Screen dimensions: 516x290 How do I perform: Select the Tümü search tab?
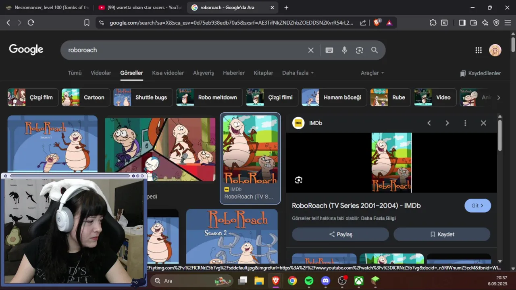tap(75, 73)
